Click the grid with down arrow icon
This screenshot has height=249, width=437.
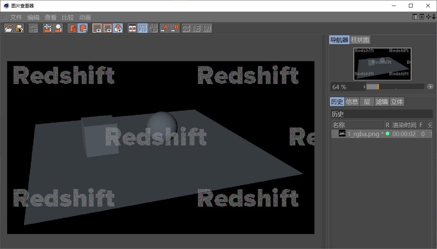click(48, 28)
